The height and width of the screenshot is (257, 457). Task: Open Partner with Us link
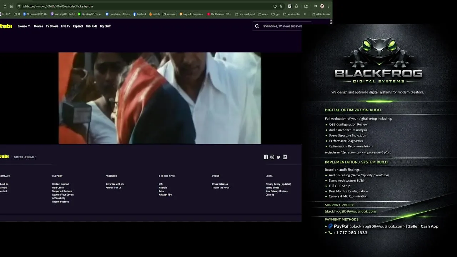point(113,188)
